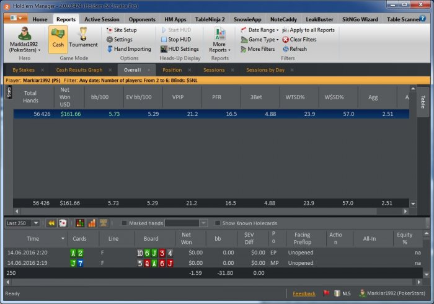Open the hand replayer rewind icon
Image resolution: width=434 pixels, height=304 pixels.
(x=51, y=223)
